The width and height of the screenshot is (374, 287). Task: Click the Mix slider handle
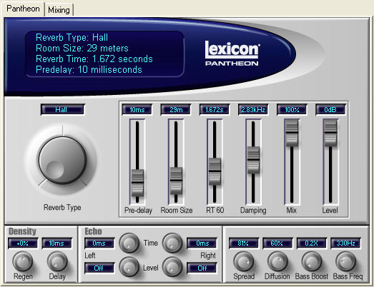[x=292, y=133]
